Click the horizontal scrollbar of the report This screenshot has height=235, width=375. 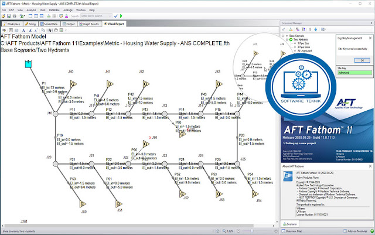click(129, 226)
